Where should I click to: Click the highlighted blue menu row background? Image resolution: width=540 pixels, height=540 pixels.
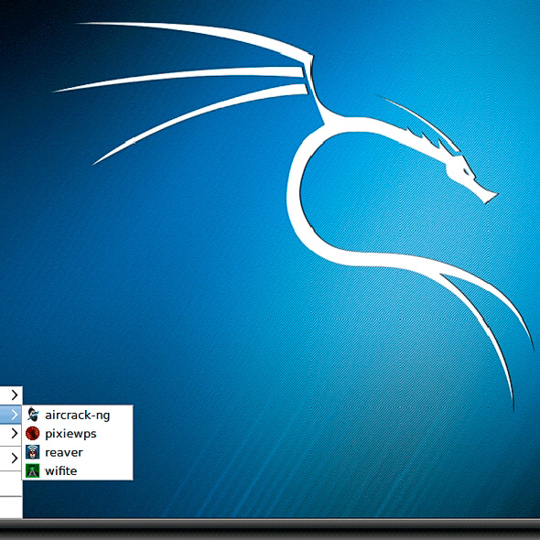pyautogui.click(x=11, y=415)
